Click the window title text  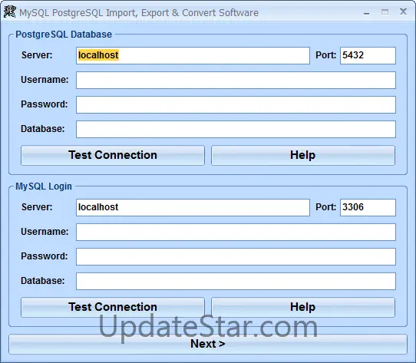pyautogui.click(x=139, y=13)
